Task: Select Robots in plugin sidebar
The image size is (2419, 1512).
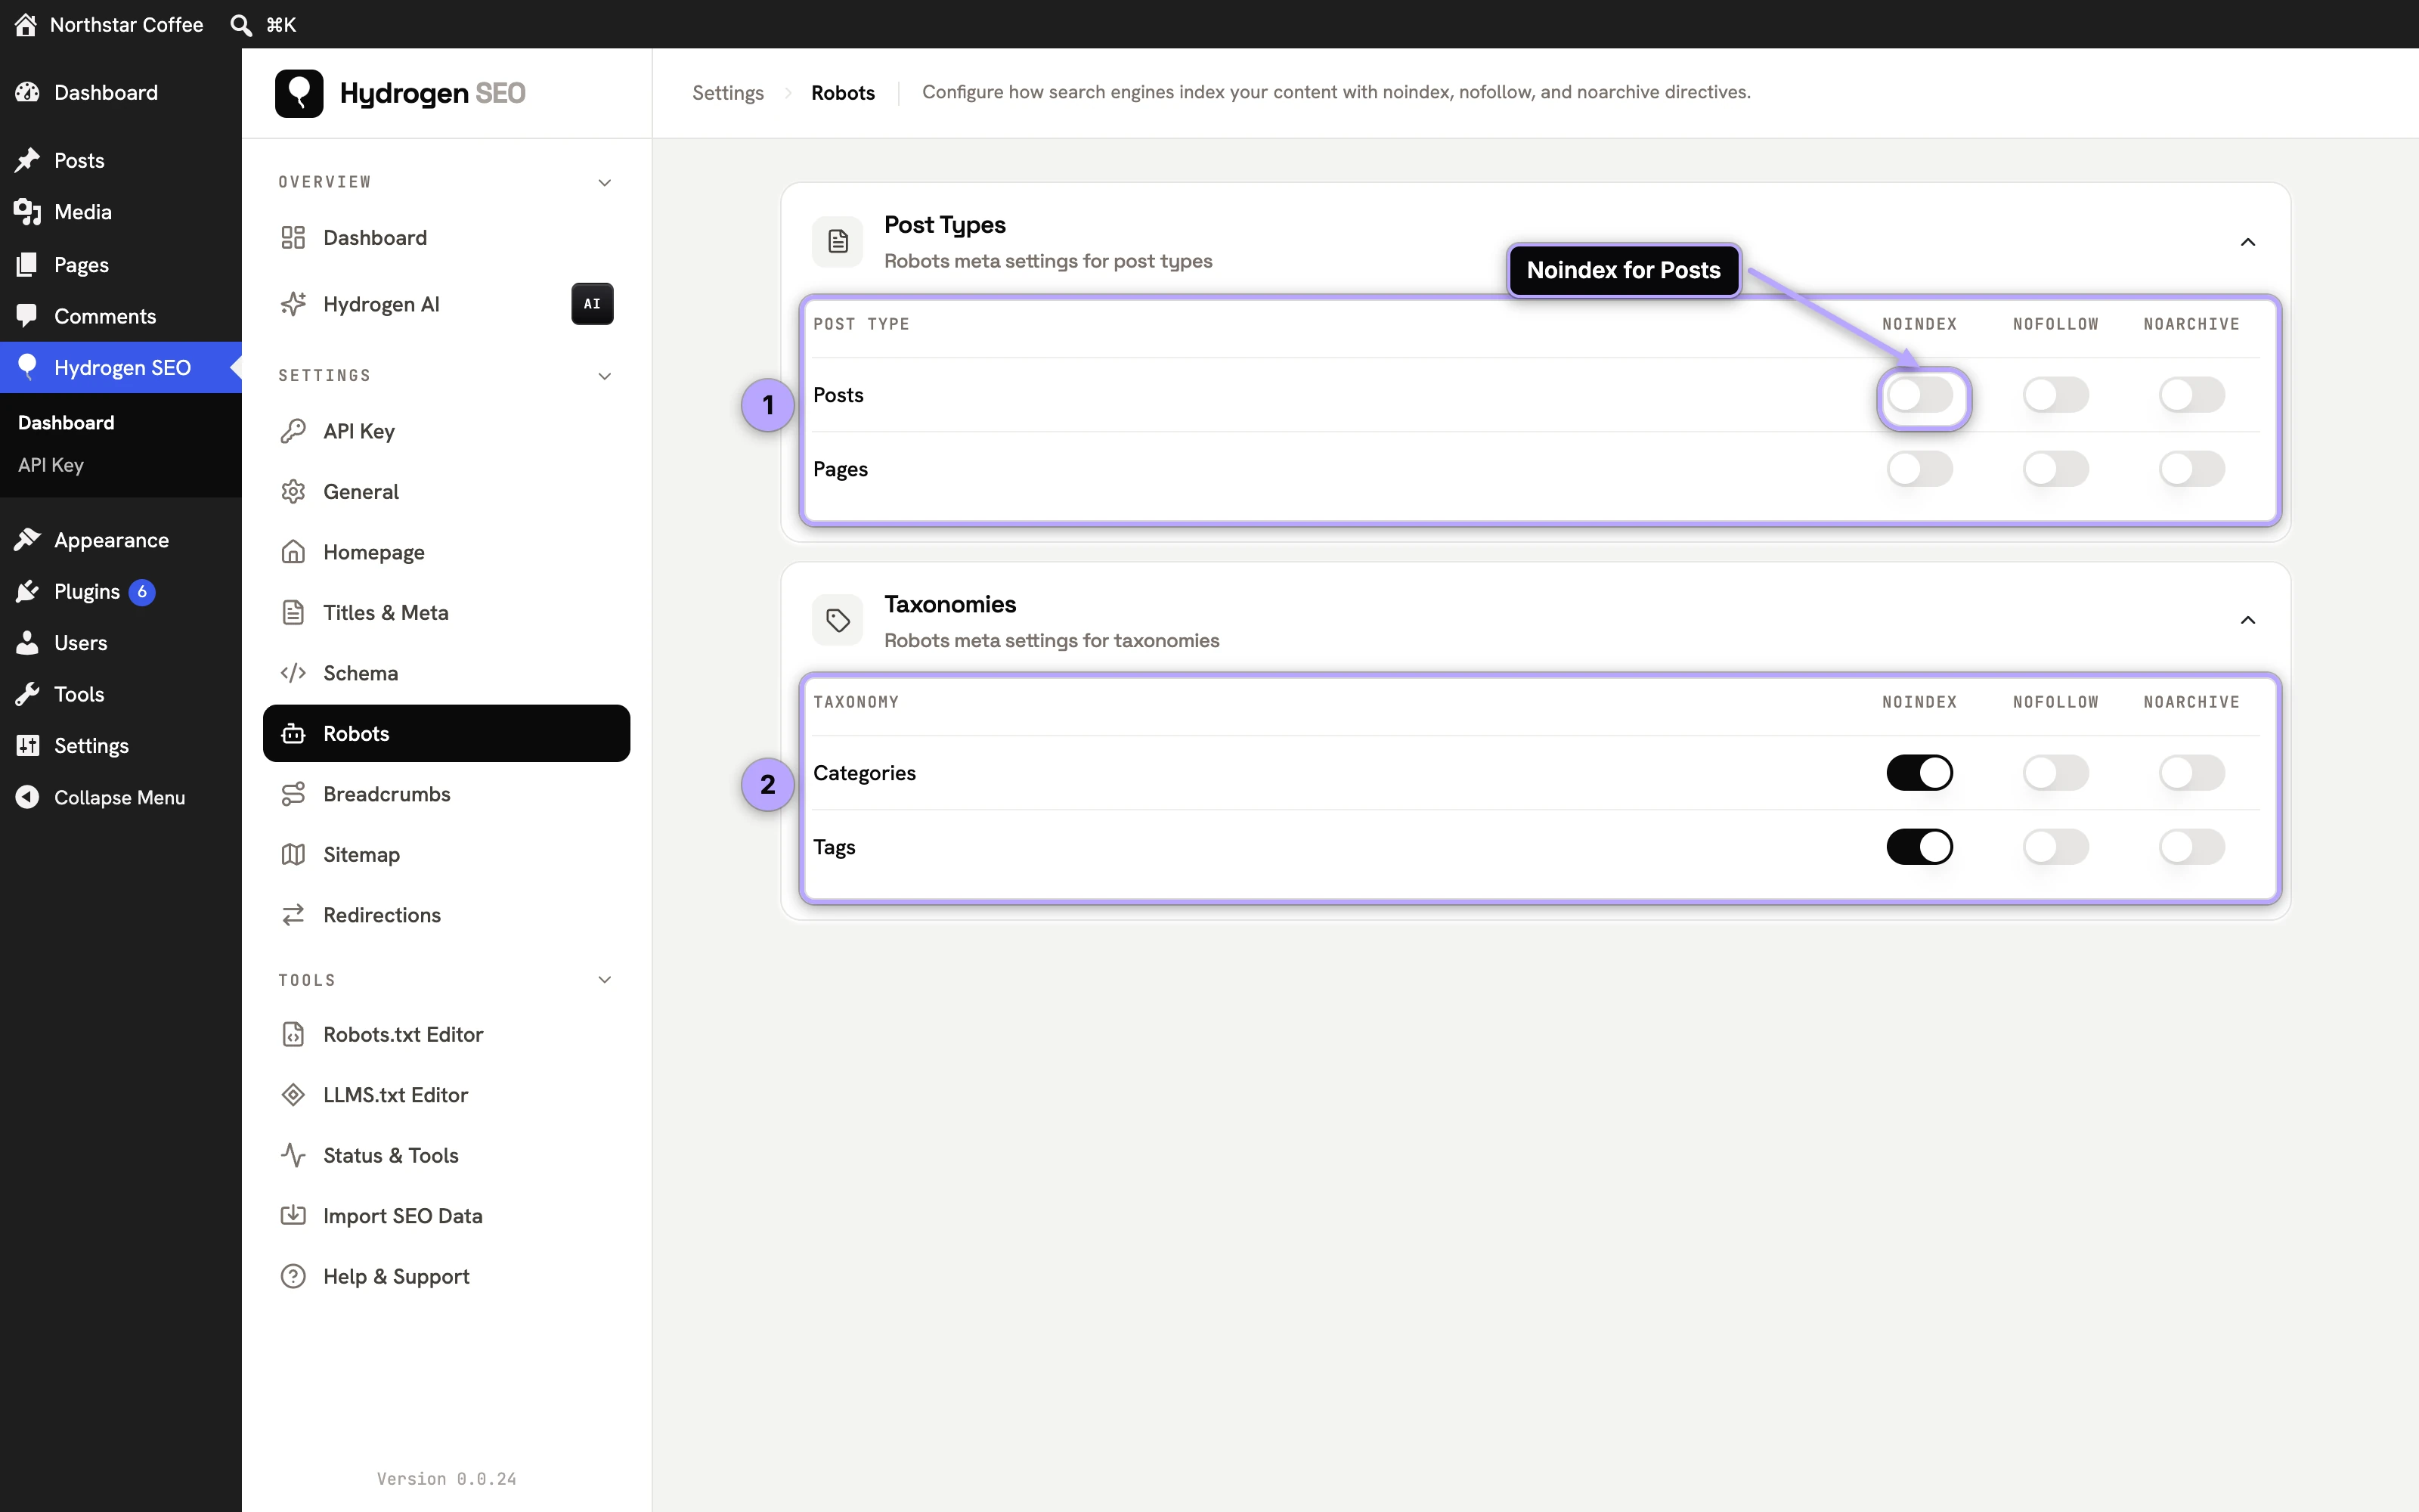Action: tap(446, 733)
